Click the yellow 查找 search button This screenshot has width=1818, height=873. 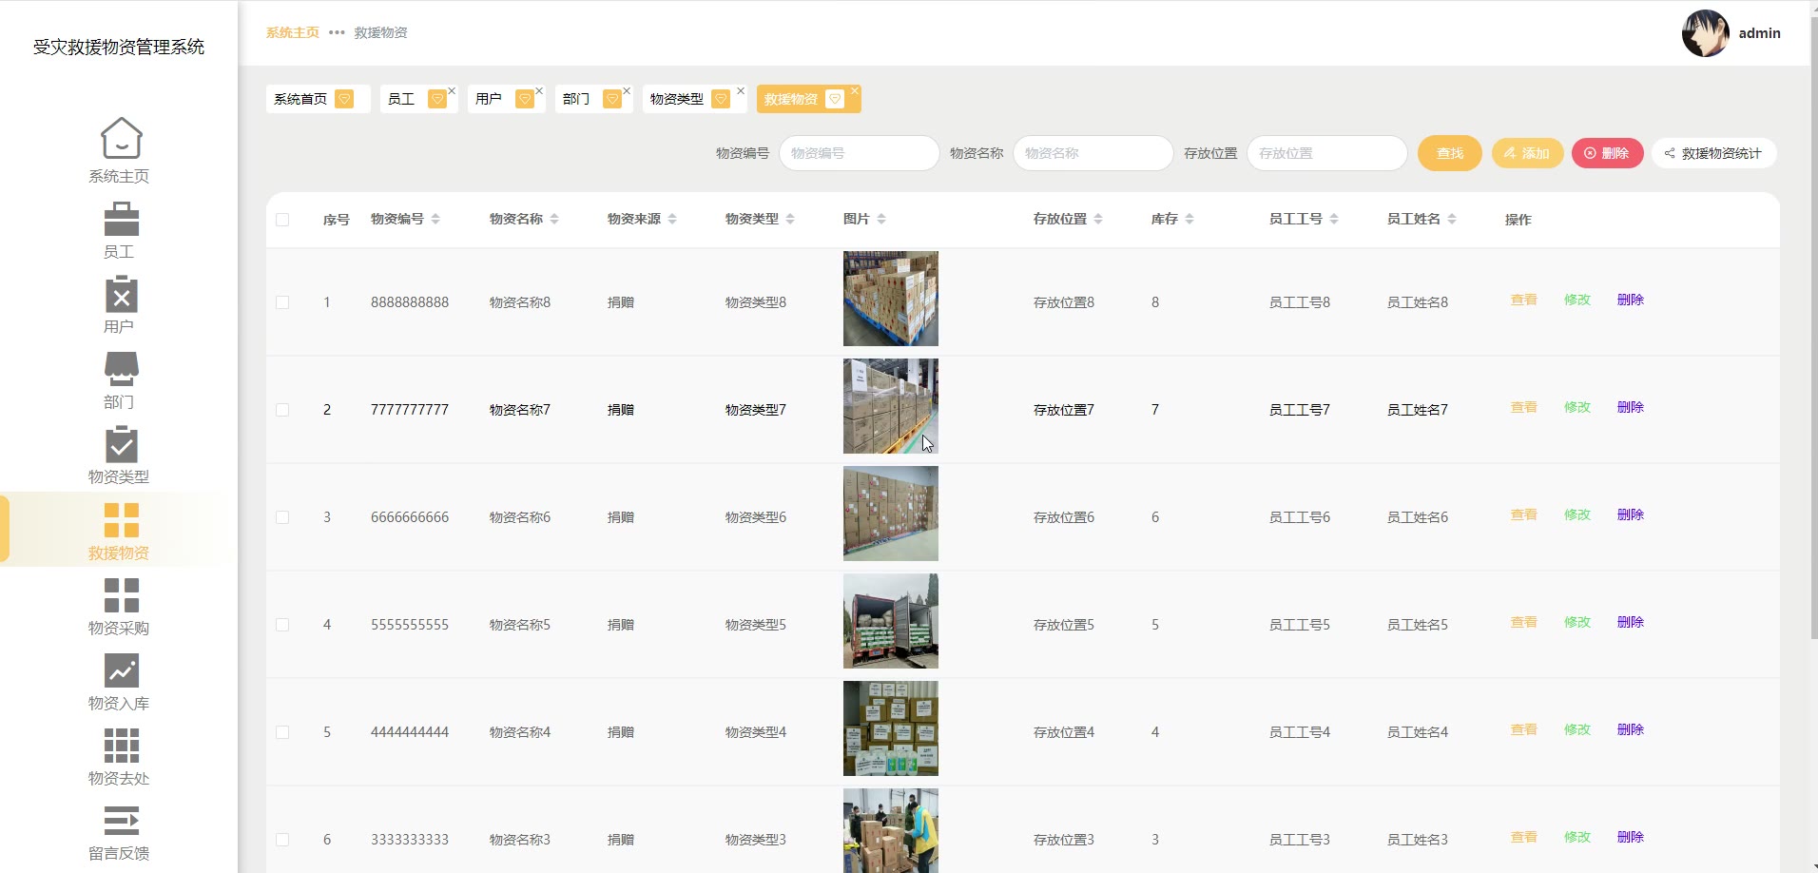pos(1449,153)
